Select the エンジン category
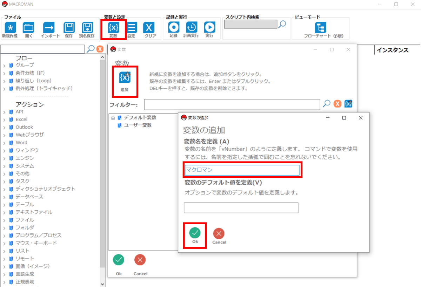The image size is (421, 287). (25, 158)
